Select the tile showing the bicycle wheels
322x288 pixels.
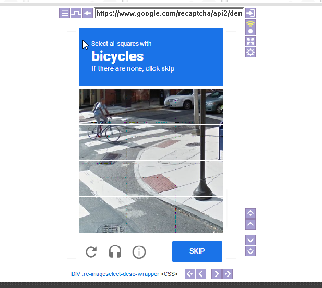97,142
